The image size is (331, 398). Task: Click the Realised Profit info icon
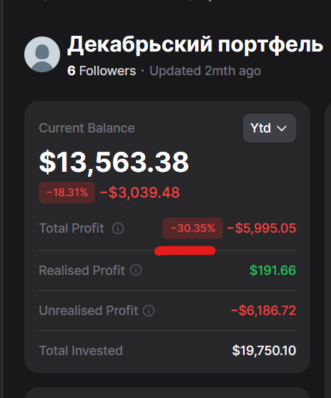click(136, 270)
